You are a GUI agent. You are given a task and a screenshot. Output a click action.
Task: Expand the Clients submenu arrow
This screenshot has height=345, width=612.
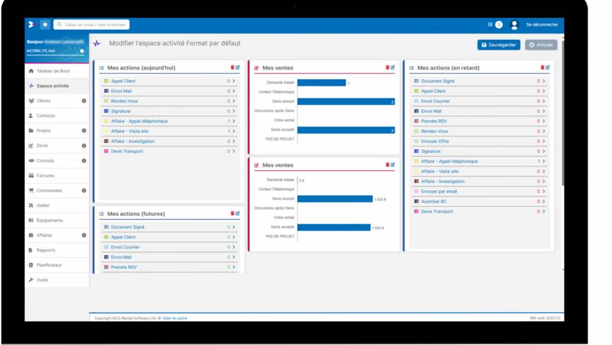pos(84,101)
